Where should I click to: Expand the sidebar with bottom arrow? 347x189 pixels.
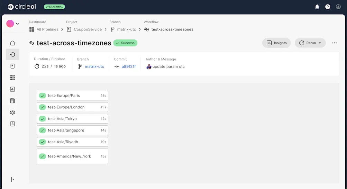click(x=12, y=179)
